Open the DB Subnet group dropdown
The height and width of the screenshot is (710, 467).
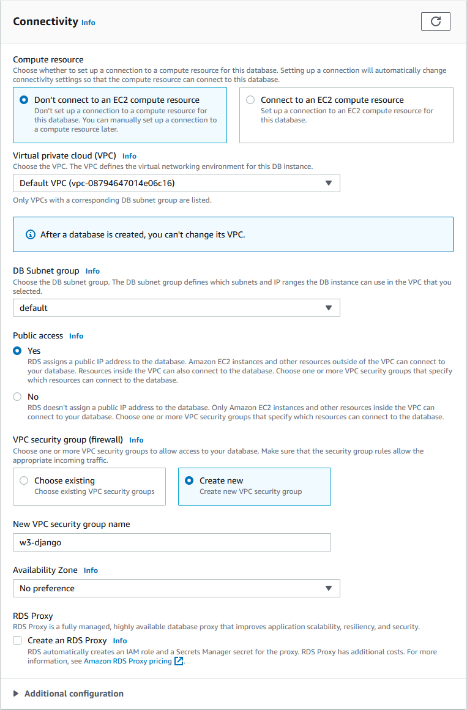176,308
